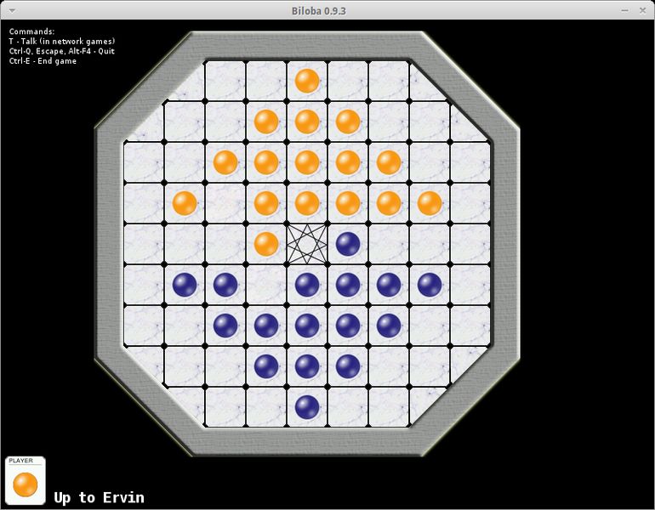Image resolution: width=655 pixels, height=510 pixels.
Task: Select blue ball directly right of star tile
Action: click(348, 244)
